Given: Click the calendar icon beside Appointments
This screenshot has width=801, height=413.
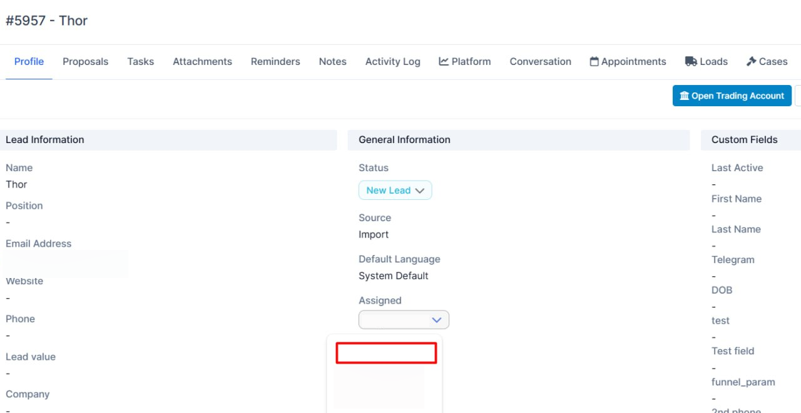Looking at the screenshot, I should click(x=594, y=61).
